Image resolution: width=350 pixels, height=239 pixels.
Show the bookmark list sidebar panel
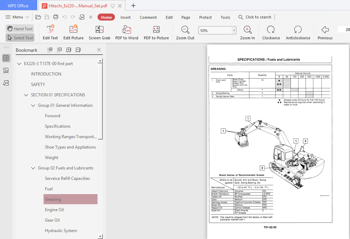[6, 58]
